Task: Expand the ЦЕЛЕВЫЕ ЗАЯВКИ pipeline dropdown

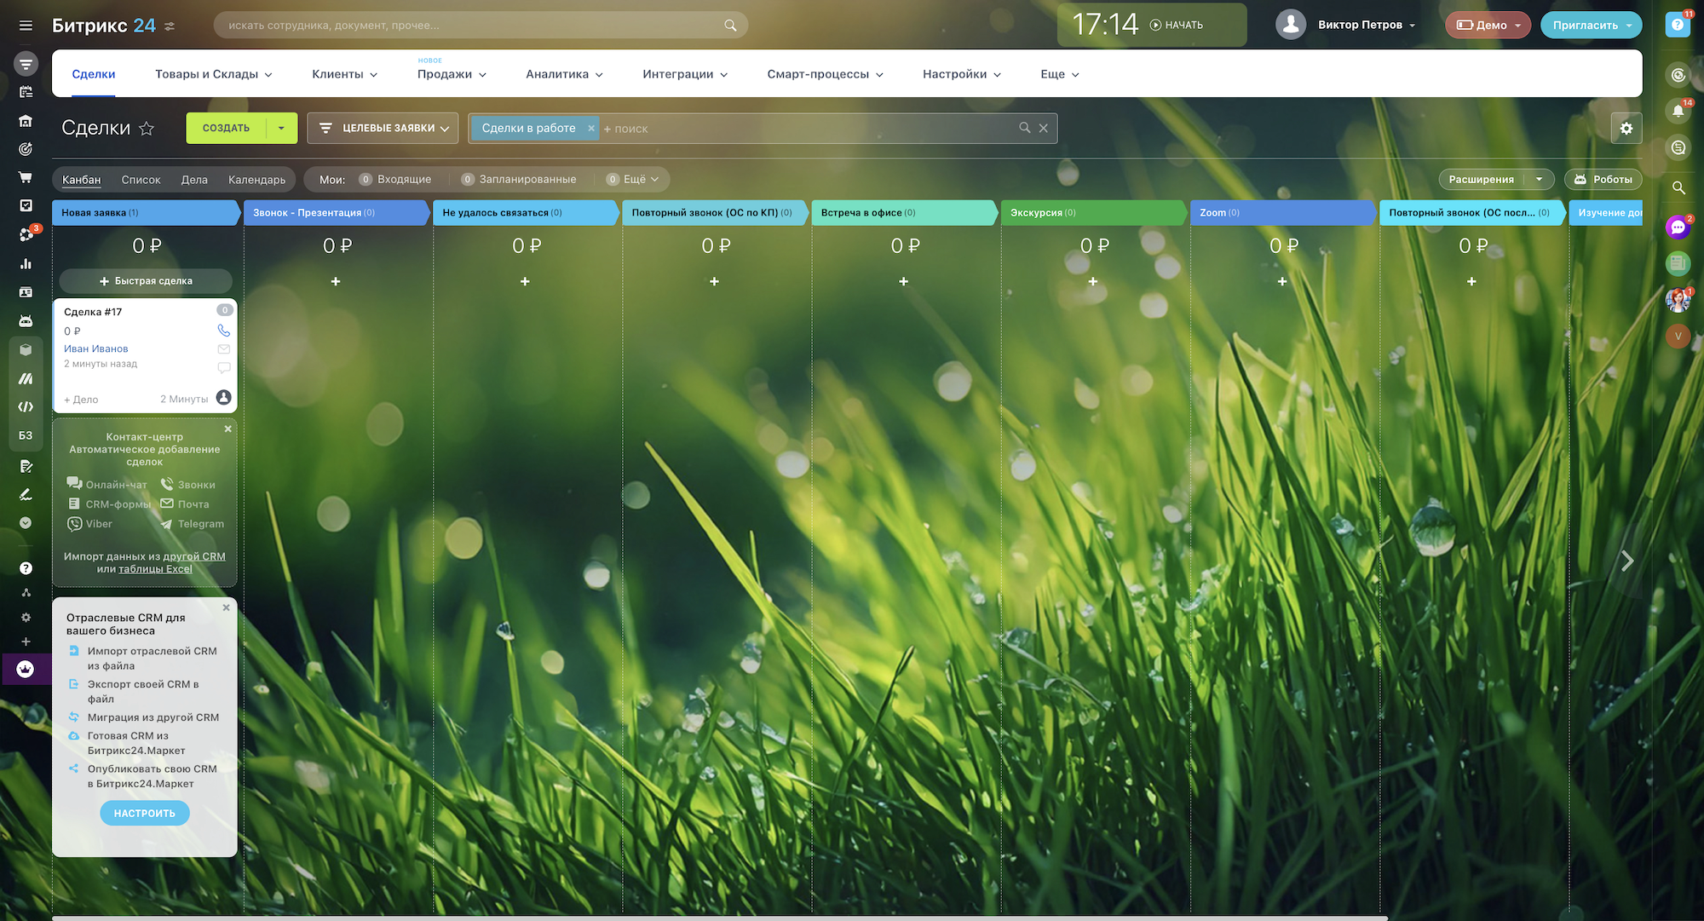Action: click(383, 129)
